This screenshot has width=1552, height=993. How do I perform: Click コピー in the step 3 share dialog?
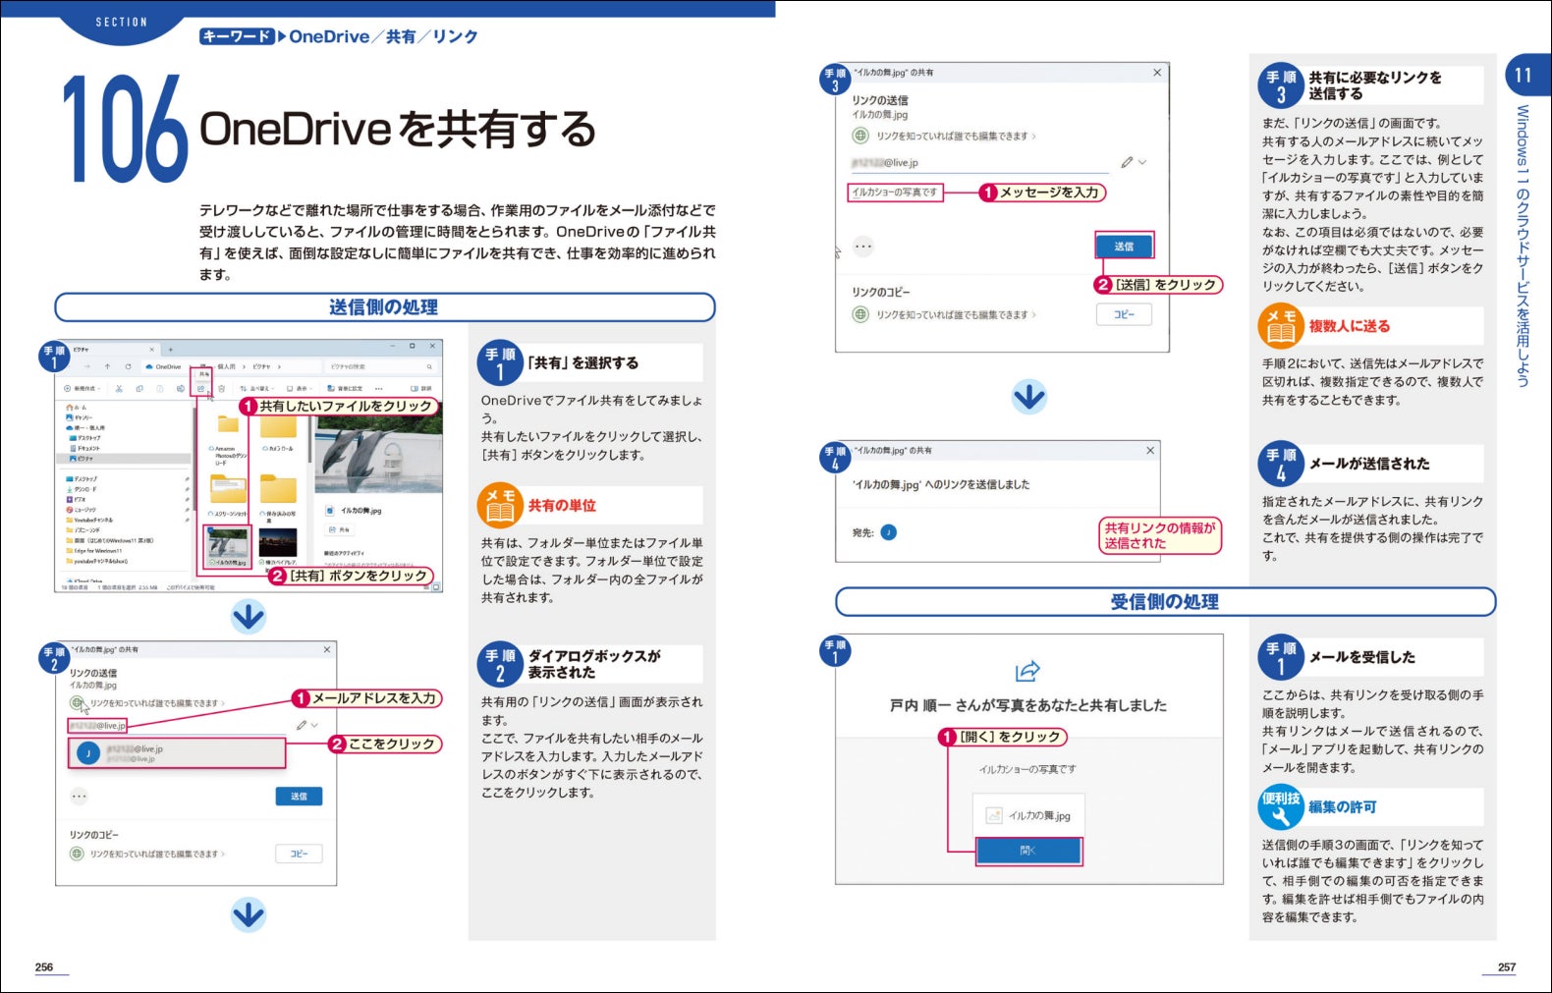[x=1124, y=314]
